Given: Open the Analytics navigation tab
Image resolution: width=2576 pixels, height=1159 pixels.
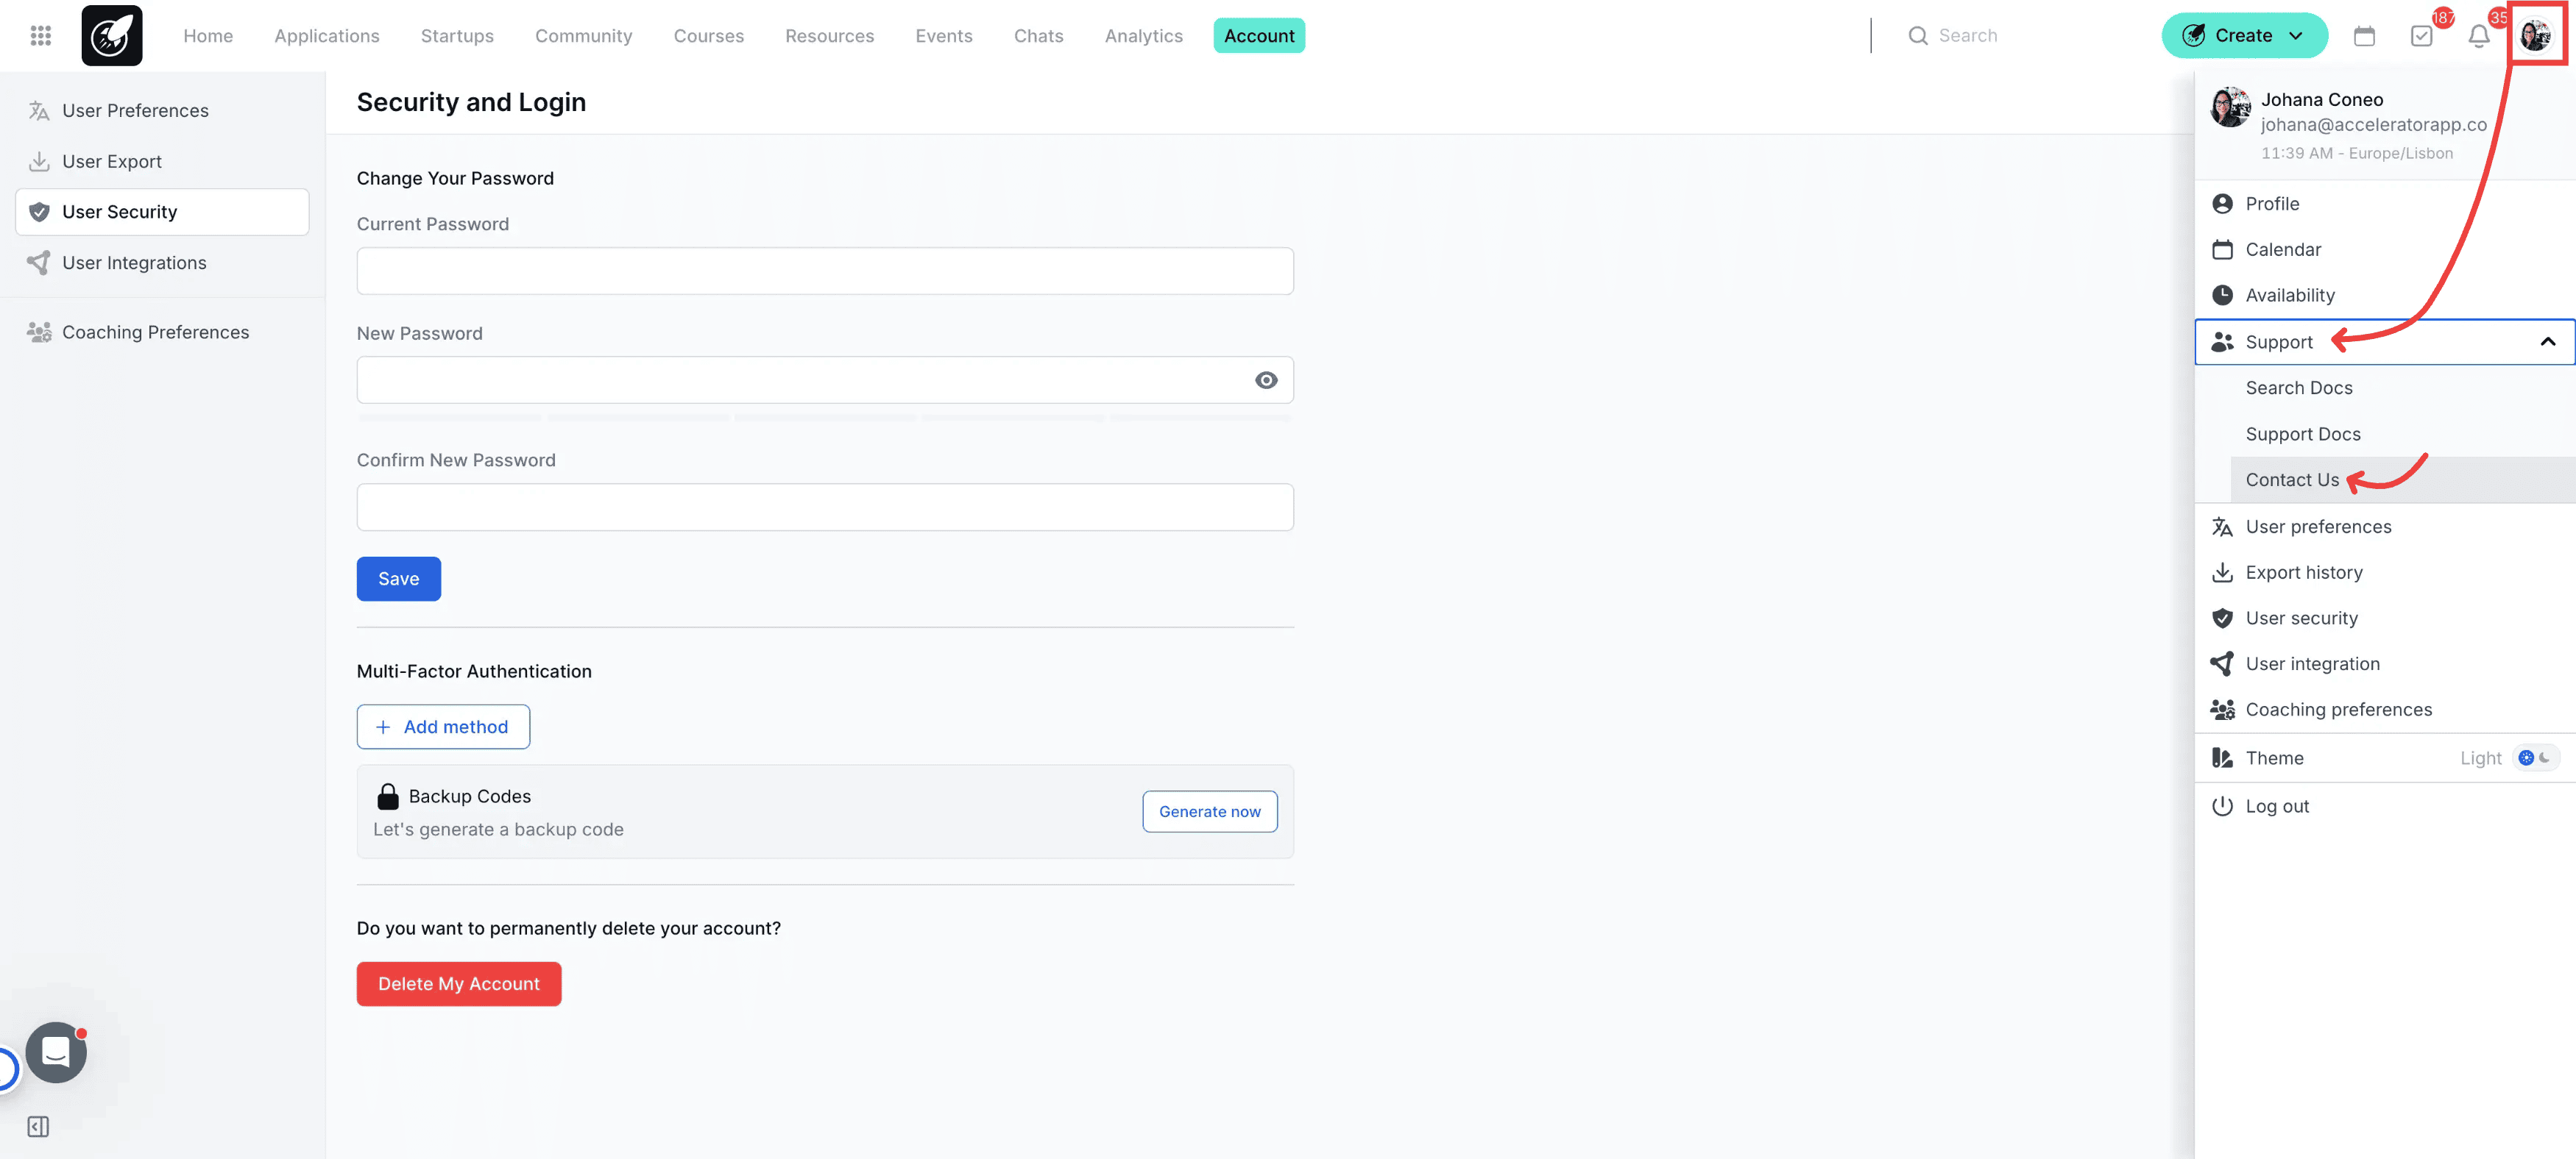Looking at the screenshot, I should coord(1143,36).
